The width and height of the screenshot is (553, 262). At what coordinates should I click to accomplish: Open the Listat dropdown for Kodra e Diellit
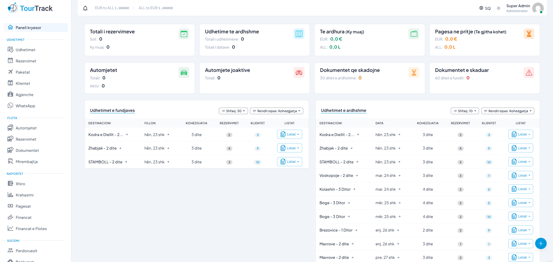pos(289,134)
